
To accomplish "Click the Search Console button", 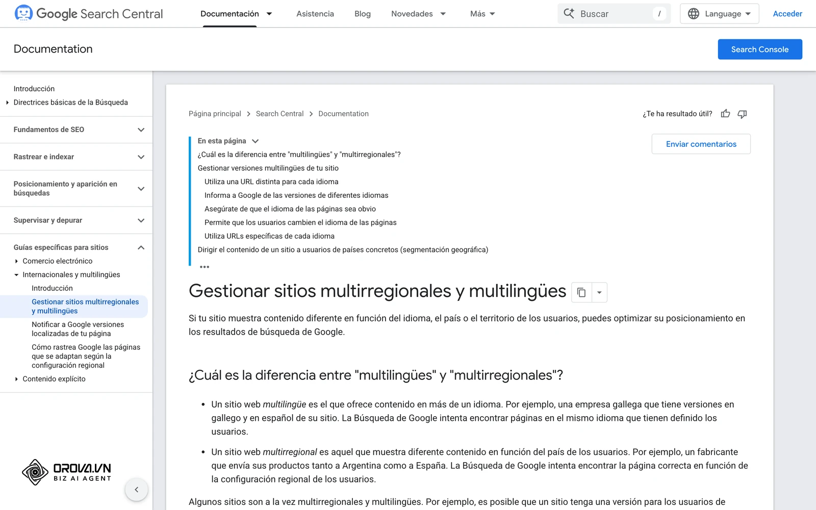I will [760, 49].
